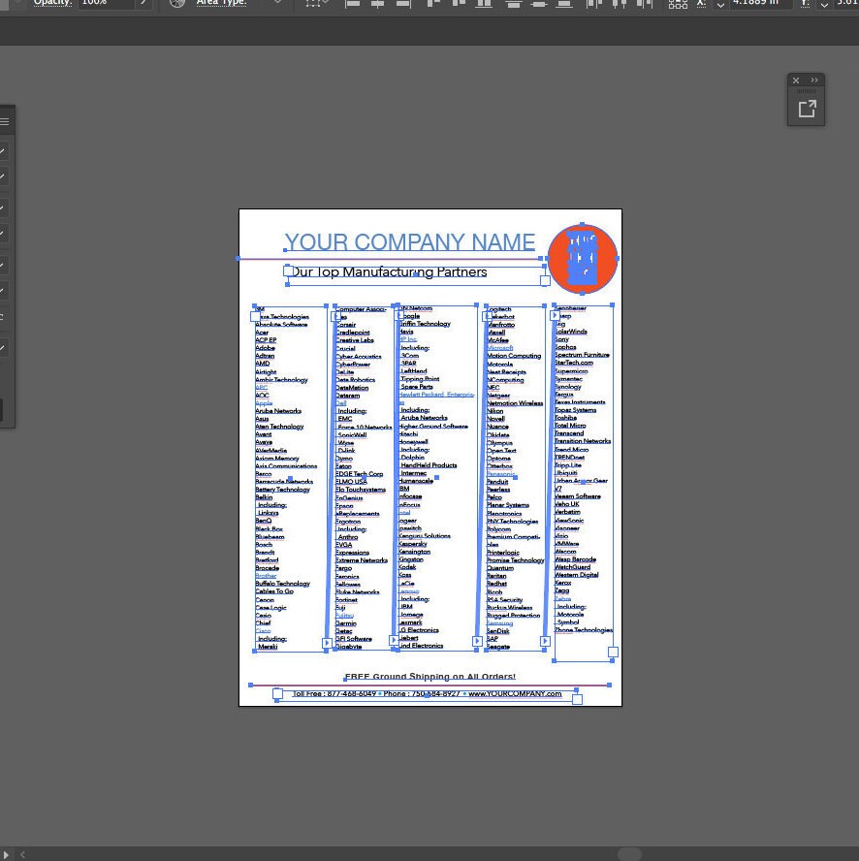Select the Horizontal Align Left icon

coord(353,5)
